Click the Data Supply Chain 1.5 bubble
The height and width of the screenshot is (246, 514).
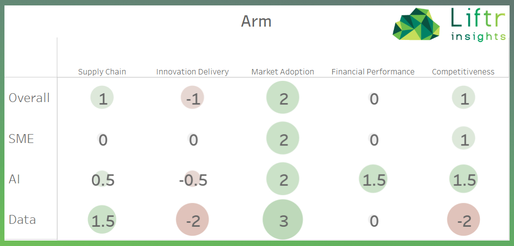tap(102, 220)
